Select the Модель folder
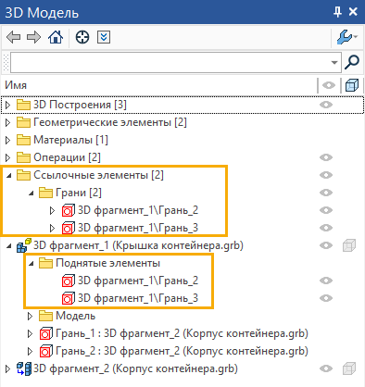 point(76,316)
